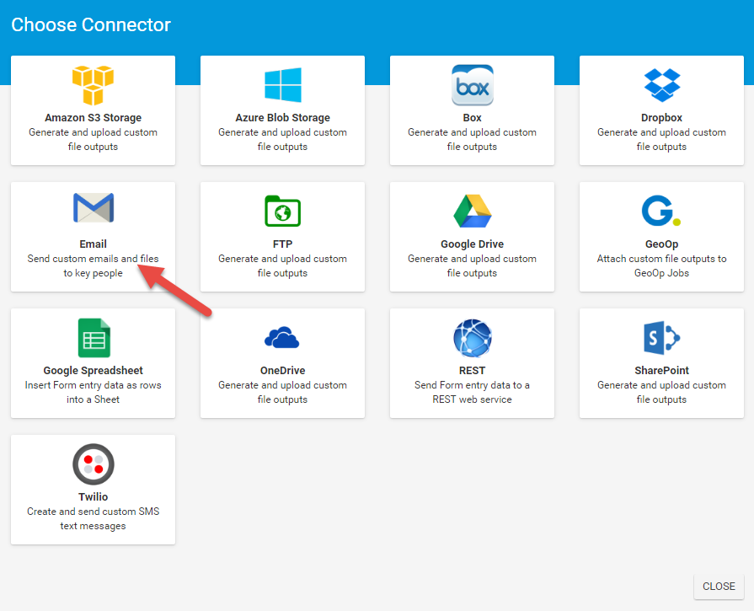Click the GeoOp G logo icon
The image size is (754, 611).
[x=661, y=211]
